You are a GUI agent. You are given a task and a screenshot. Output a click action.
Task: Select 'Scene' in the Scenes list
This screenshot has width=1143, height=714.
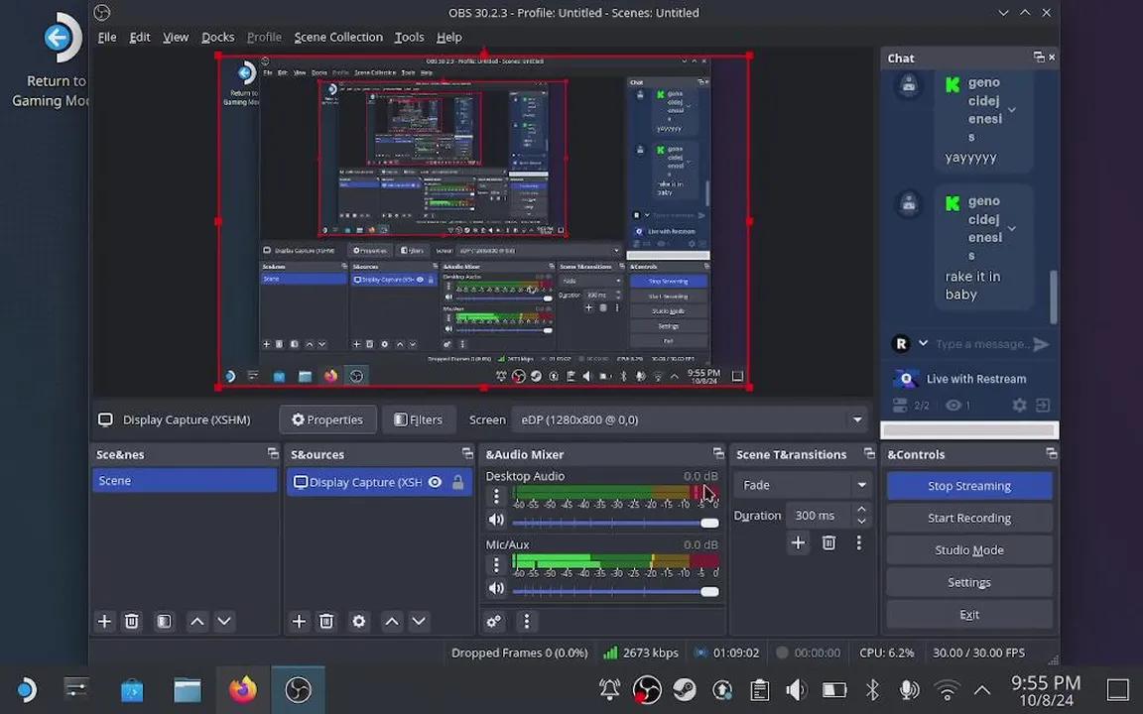point(185,481)
